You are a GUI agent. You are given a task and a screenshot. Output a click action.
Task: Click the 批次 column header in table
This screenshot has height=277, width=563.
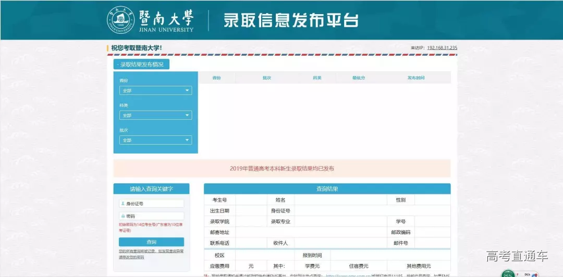click(266, 78)
